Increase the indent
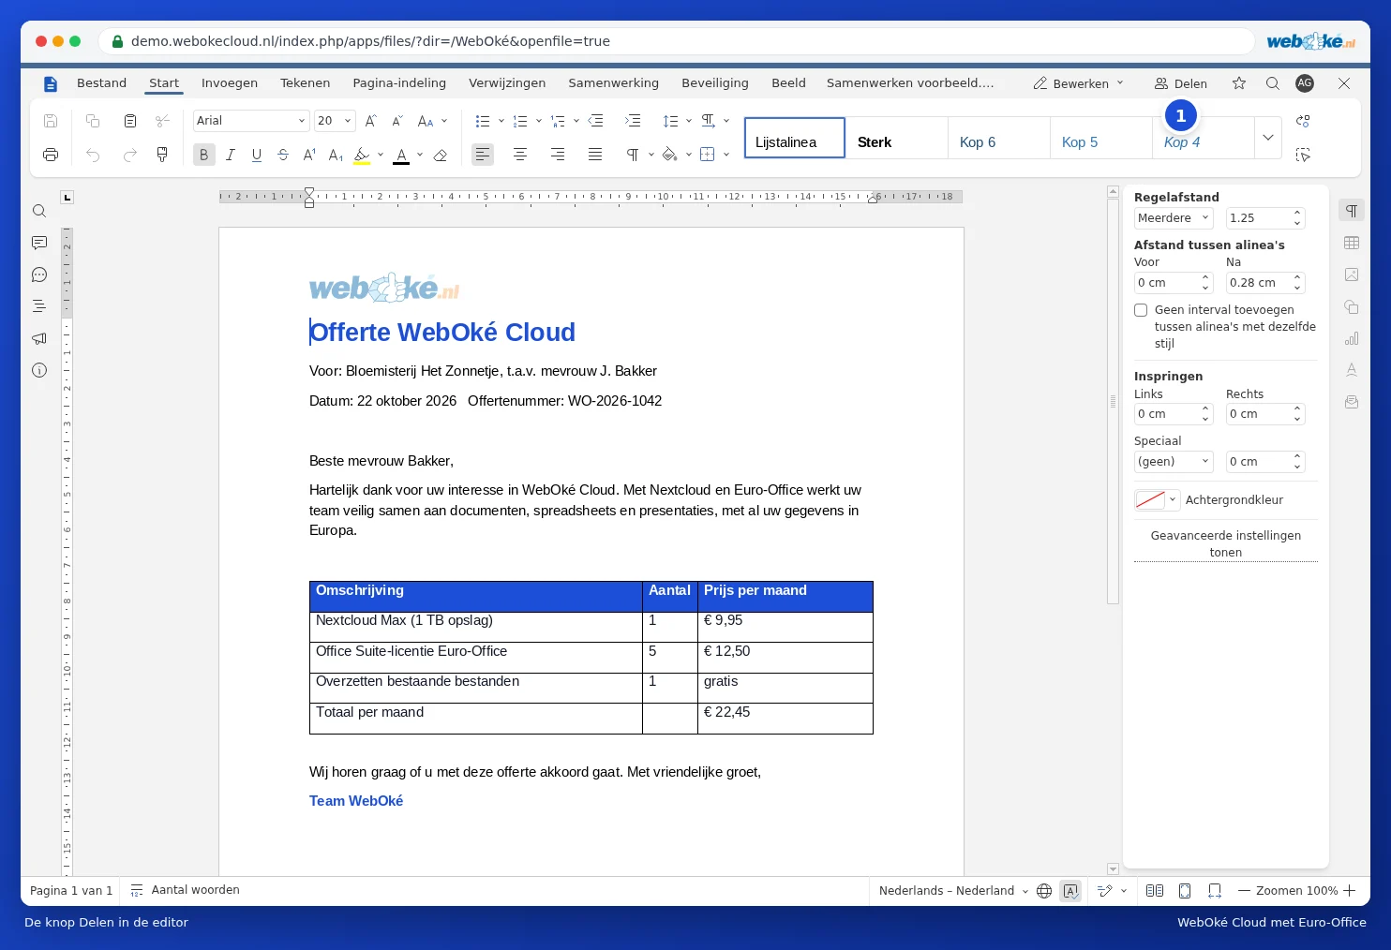 (633, 121)
